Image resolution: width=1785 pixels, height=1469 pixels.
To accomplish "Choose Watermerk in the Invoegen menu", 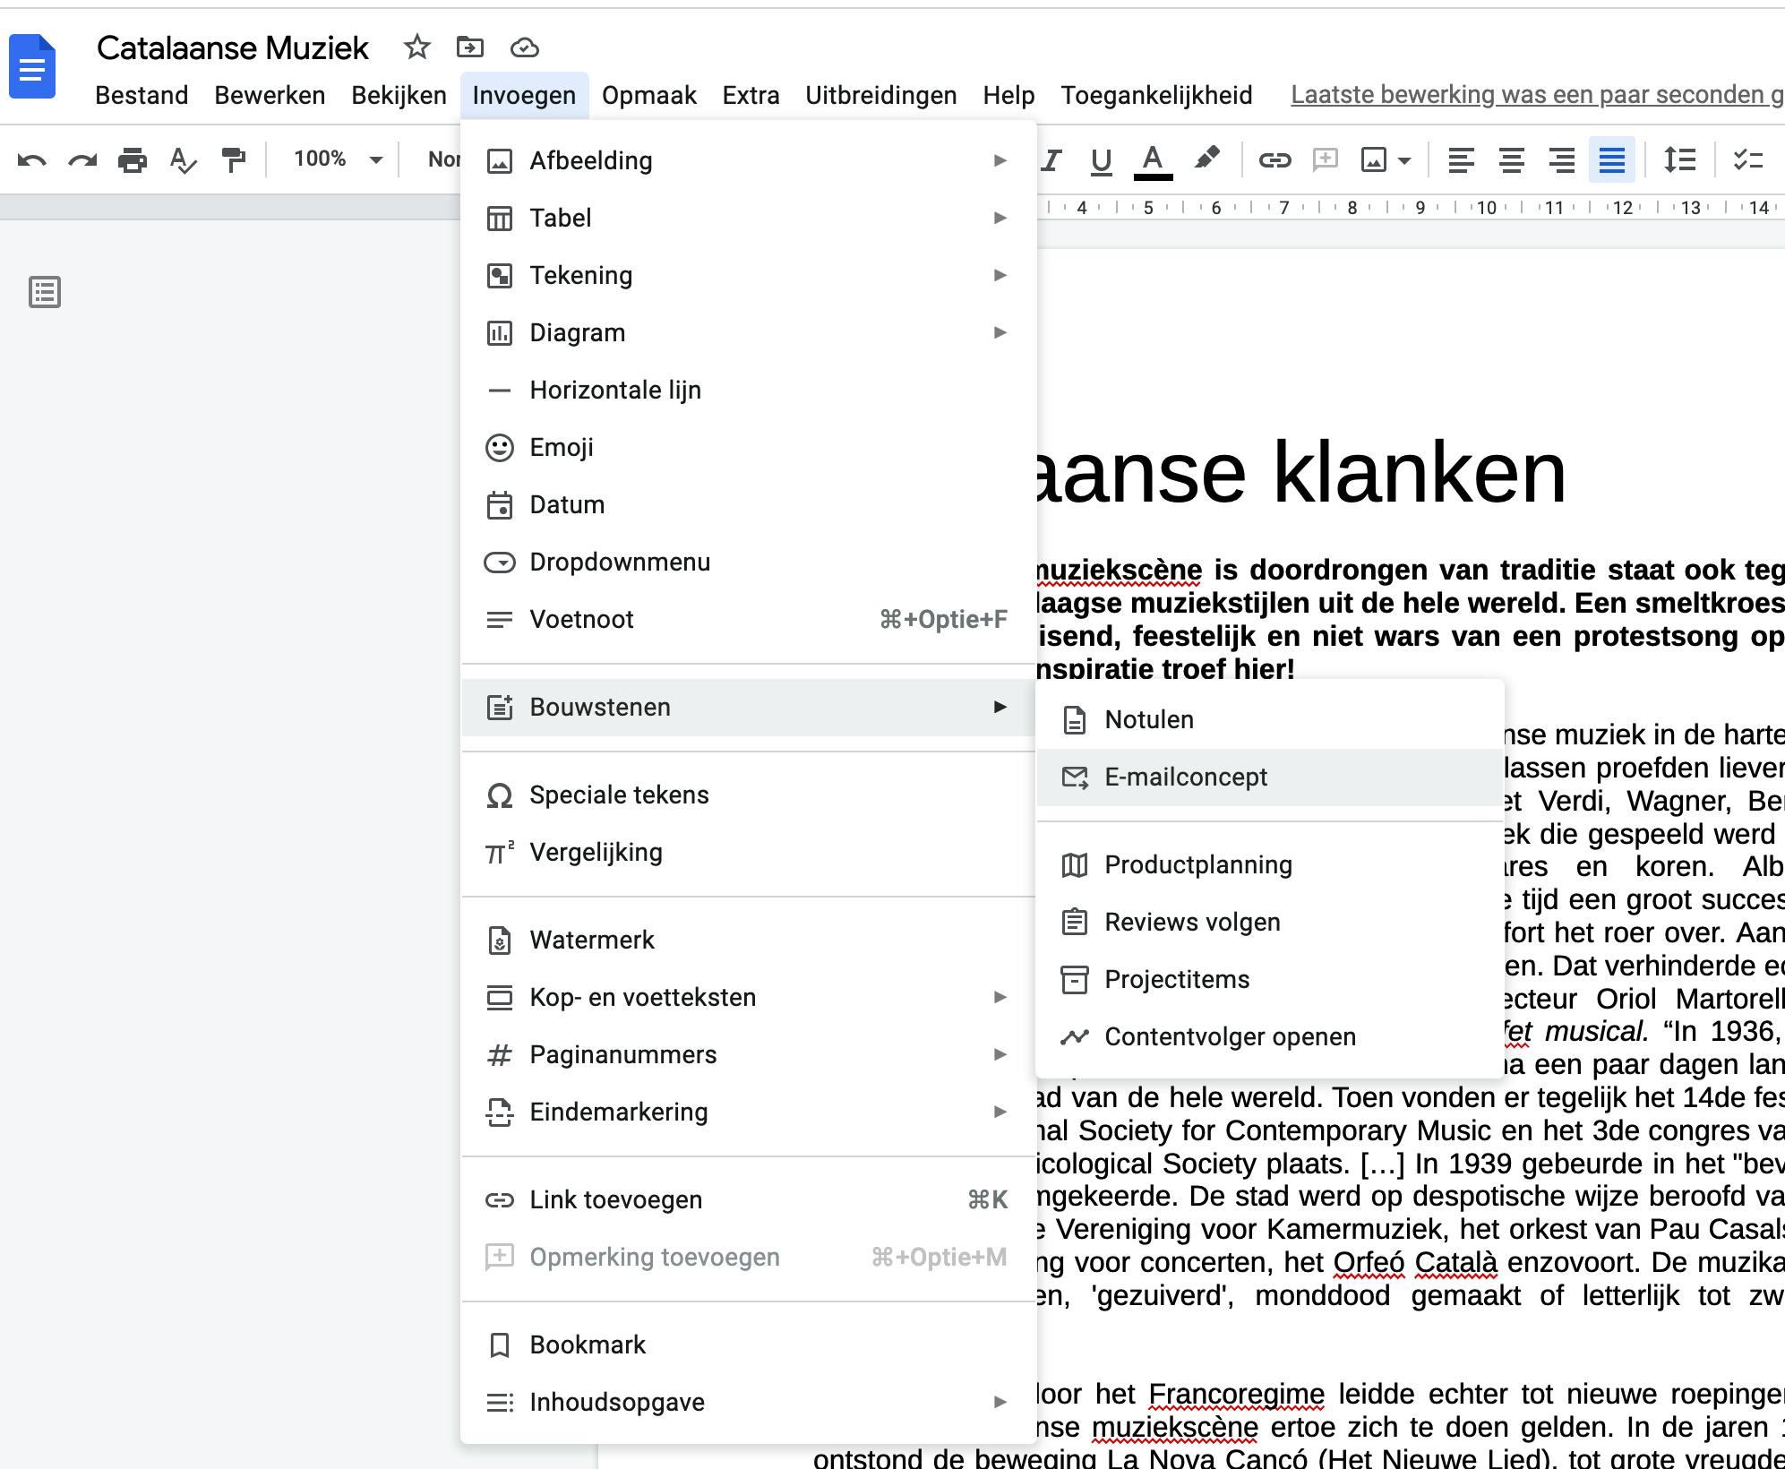I will coord(592,940).
